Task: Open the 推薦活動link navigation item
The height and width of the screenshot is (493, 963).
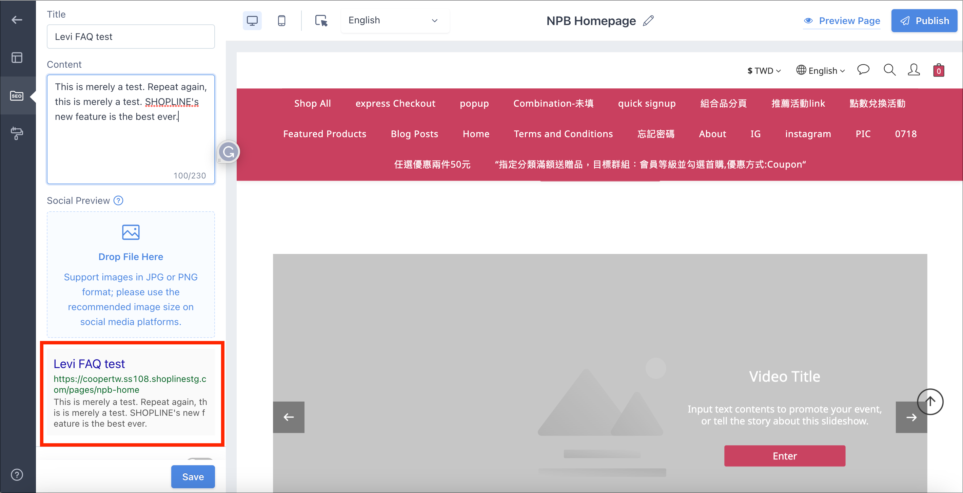Action: 798,103
